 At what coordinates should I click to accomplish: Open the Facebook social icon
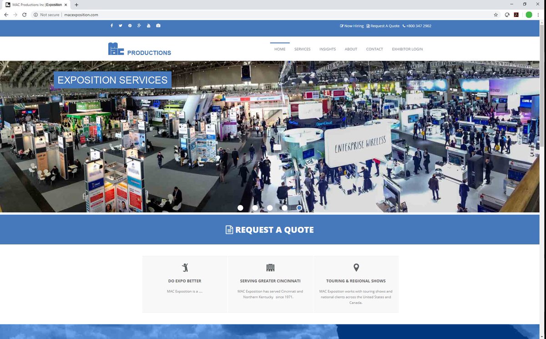tap(111, 25)
